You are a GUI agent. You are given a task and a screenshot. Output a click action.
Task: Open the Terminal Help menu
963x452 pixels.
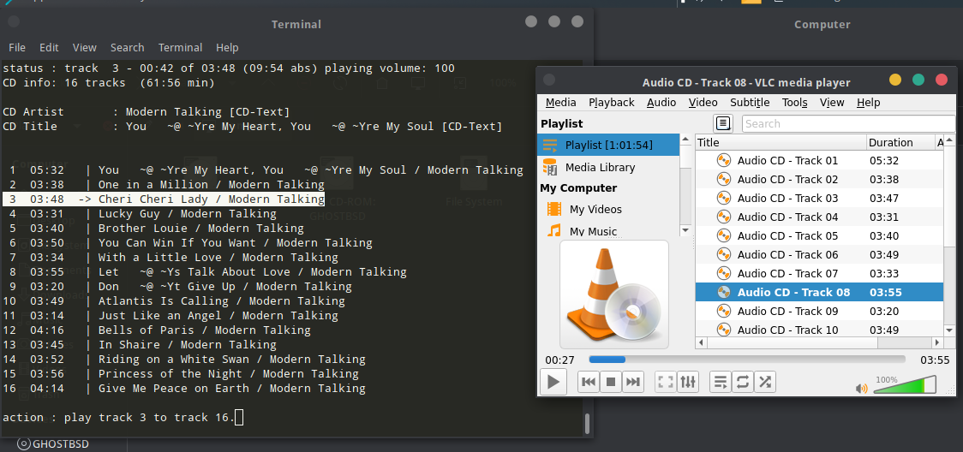(x=227, y=47)
